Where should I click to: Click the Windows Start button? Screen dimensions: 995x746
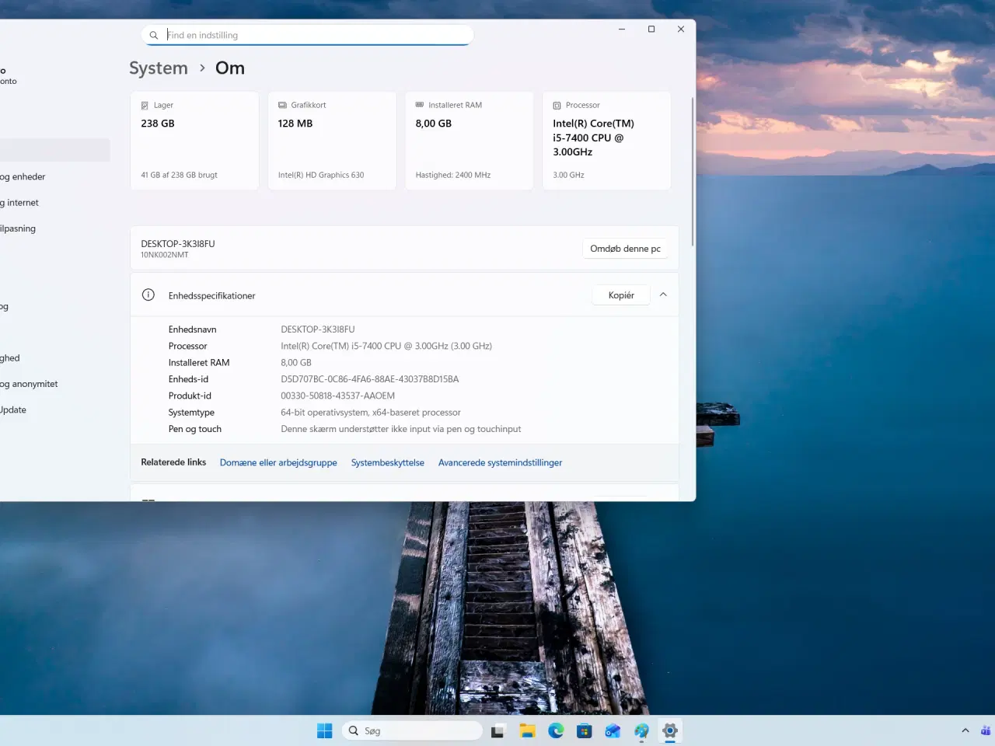324,730
